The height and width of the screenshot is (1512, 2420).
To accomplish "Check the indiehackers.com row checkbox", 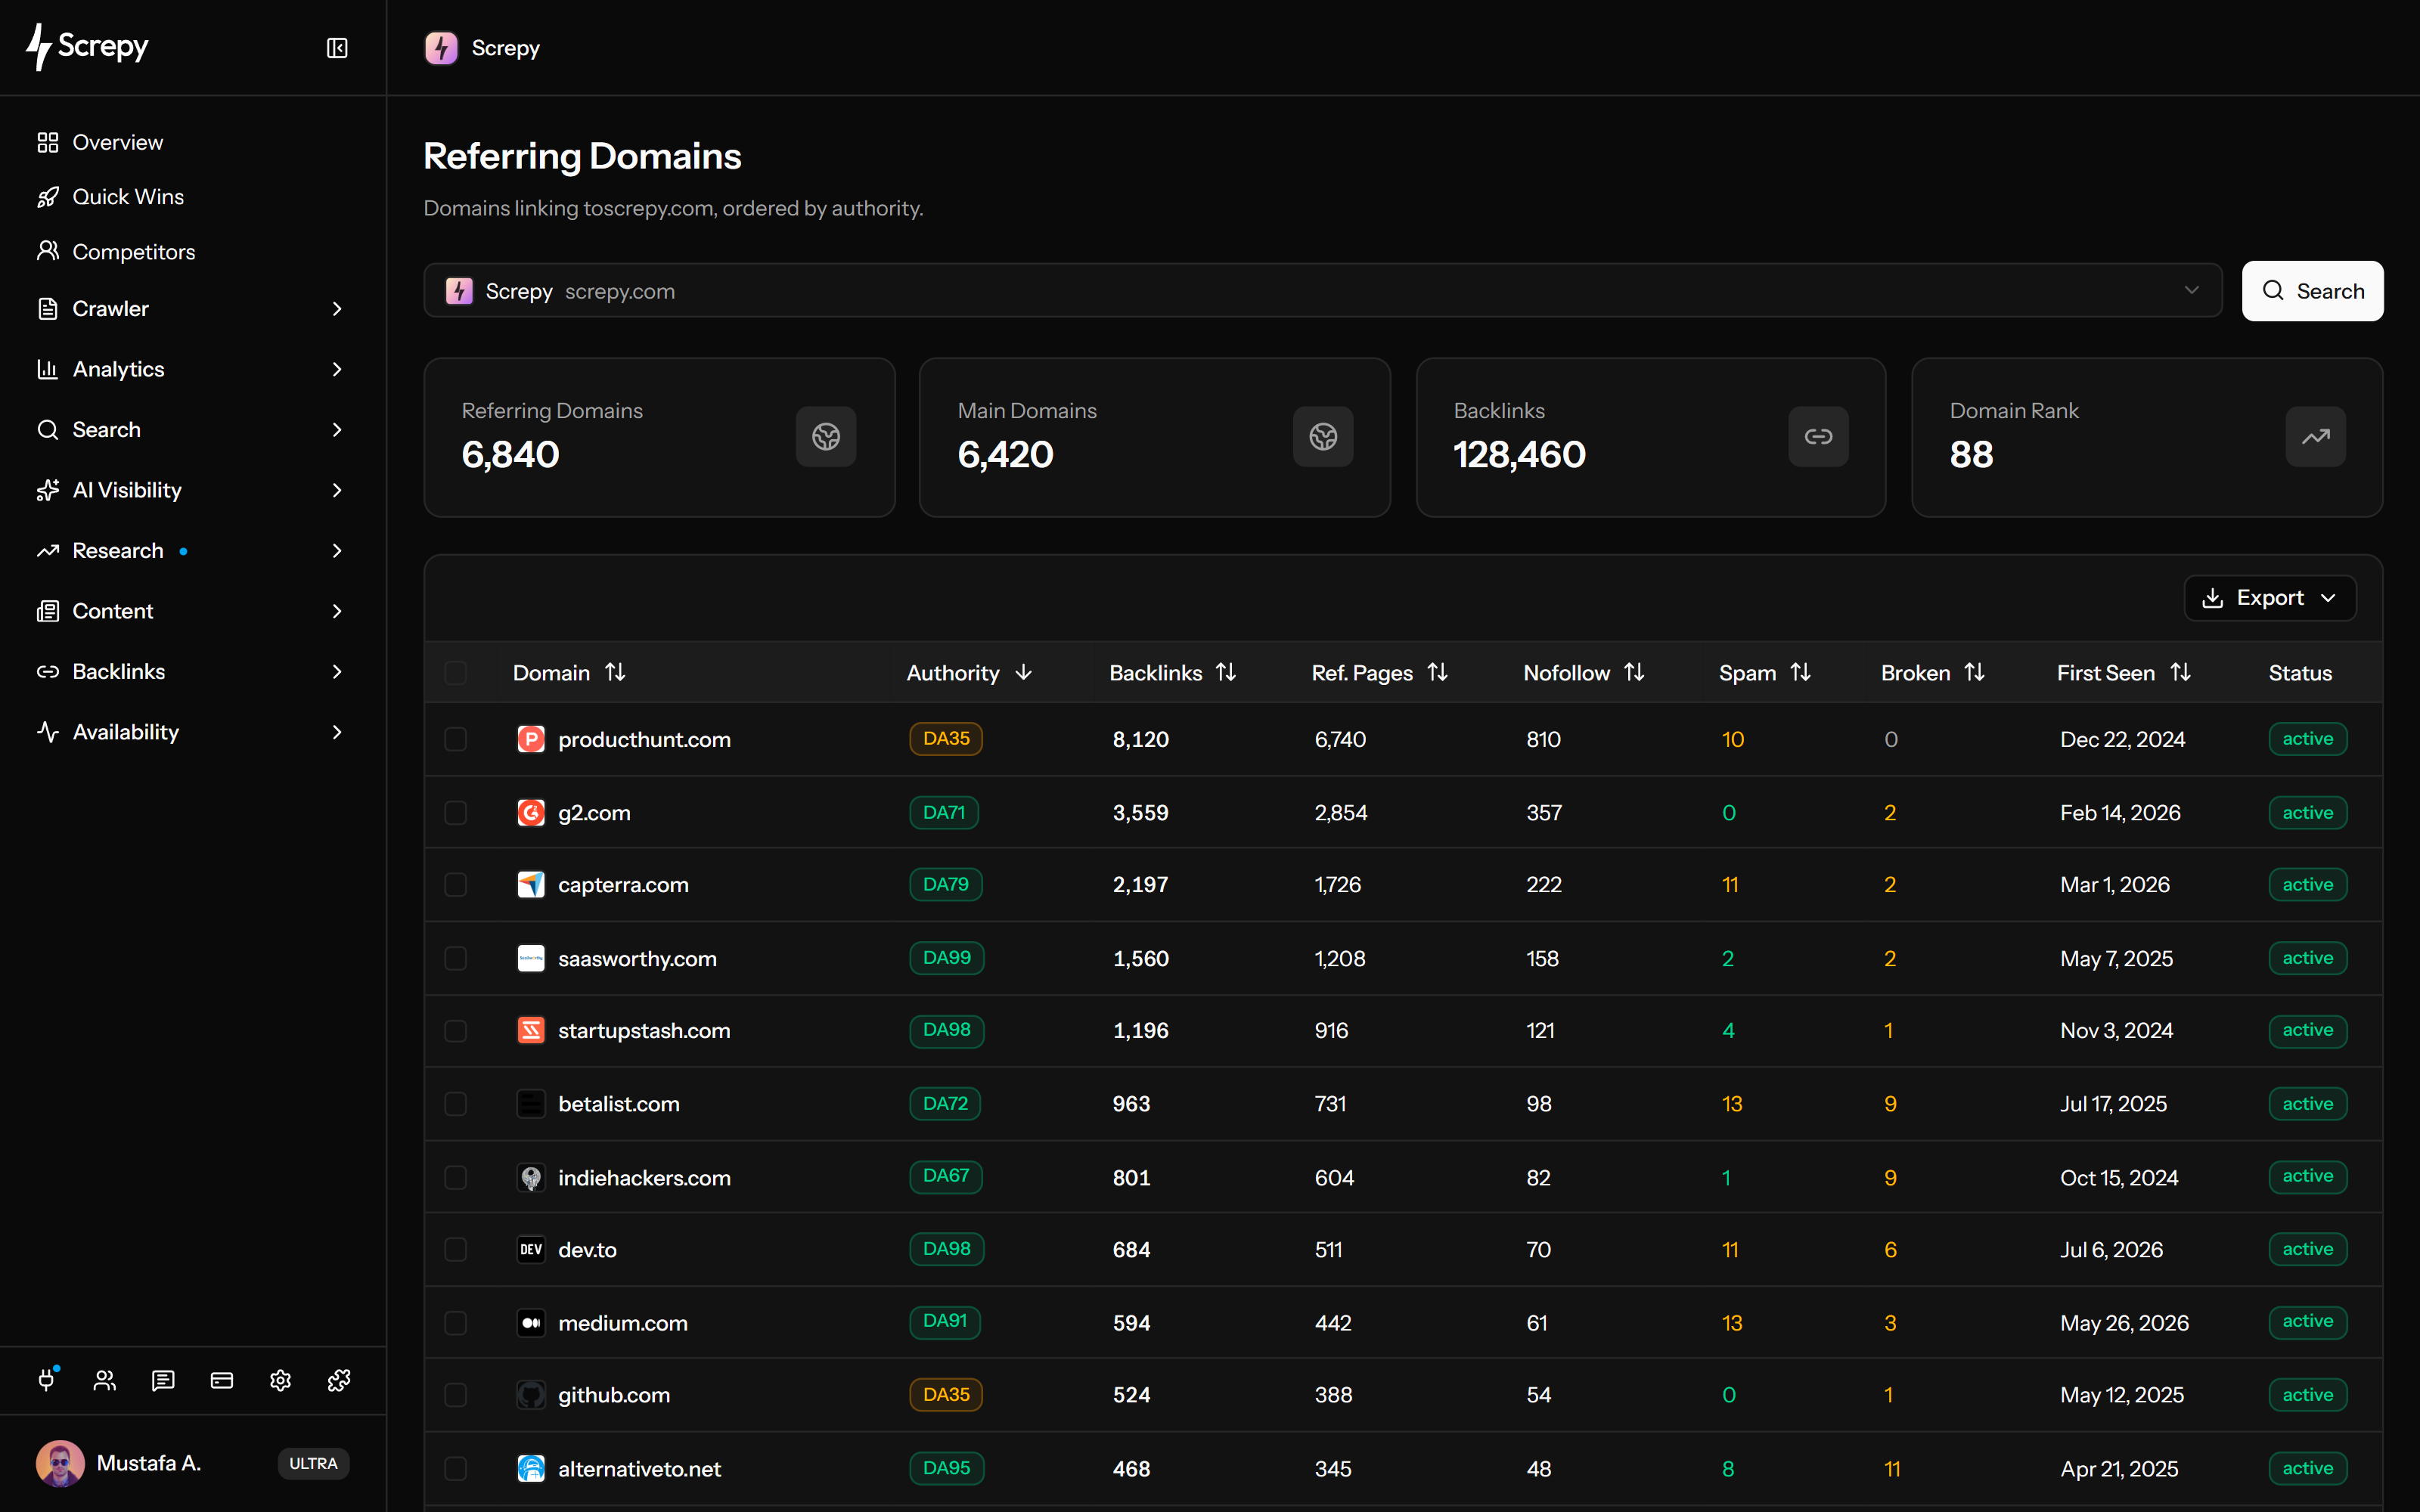I will point(456,1177).
